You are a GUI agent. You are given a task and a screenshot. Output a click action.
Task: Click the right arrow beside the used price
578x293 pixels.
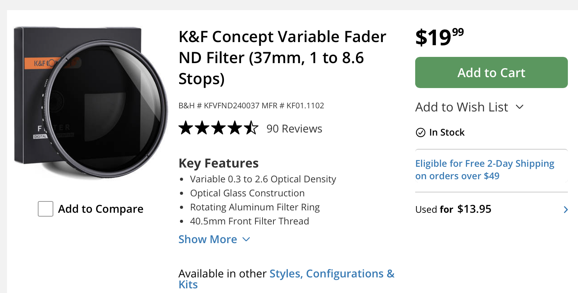[x=566, y=210]
